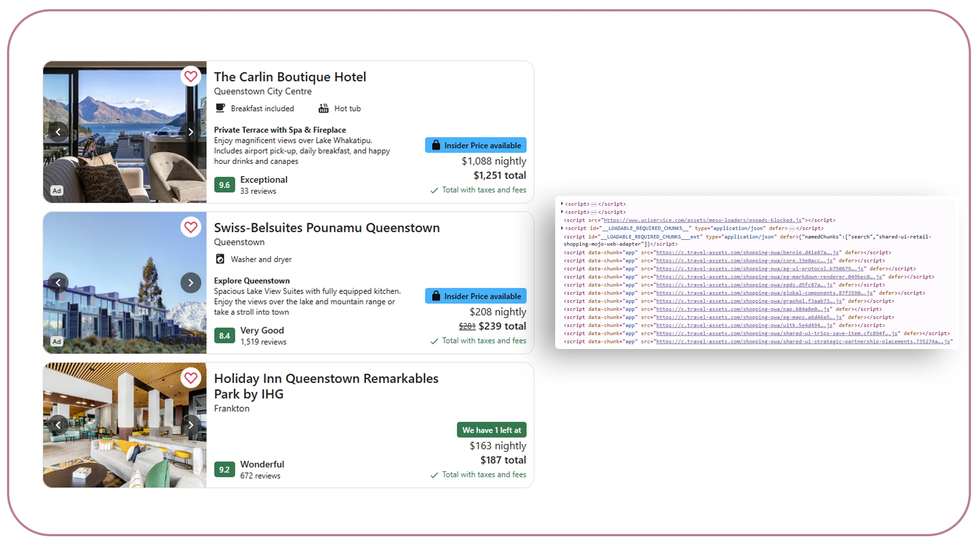Viewport: 978px width, 545px height.
Task: Click the next arrow on Swiss-Belsuites photos
Action: pyautogui.click(x=190, y=283)
